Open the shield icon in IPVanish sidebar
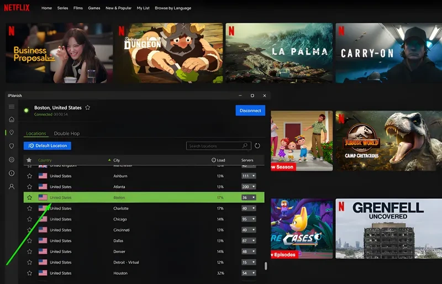 click(12, 146)
